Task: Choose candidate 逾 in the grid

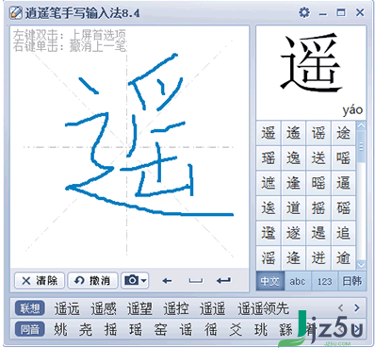Action: click(343, 258)
